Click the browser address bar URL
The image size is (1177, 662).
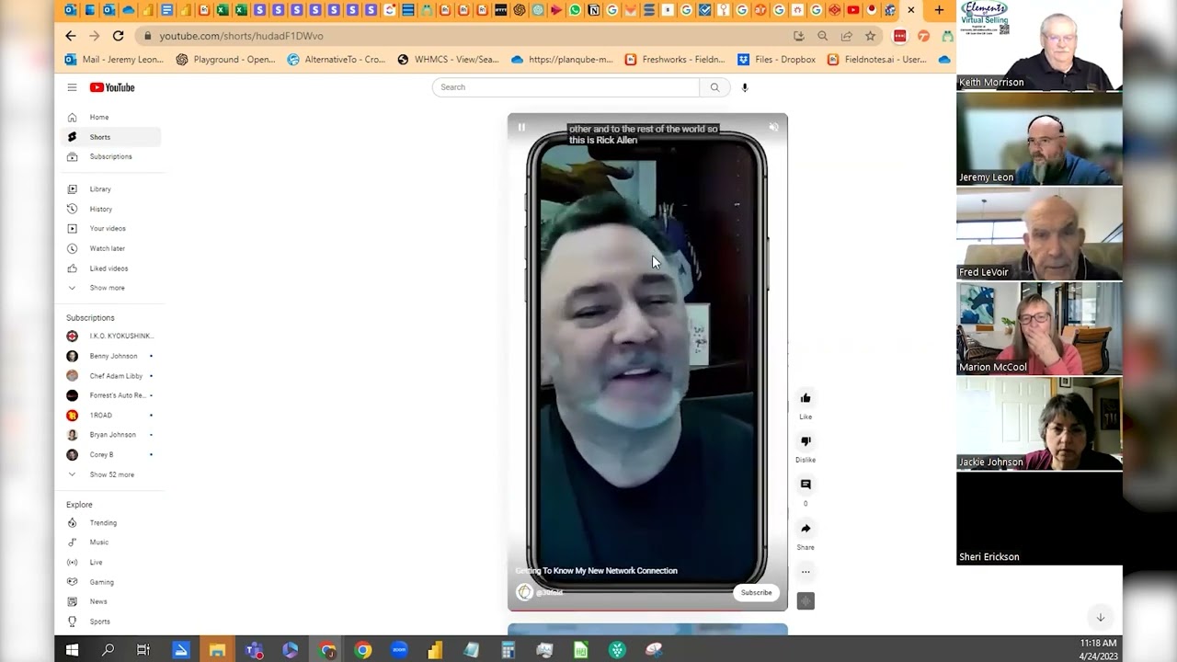[x=241, y=36]
